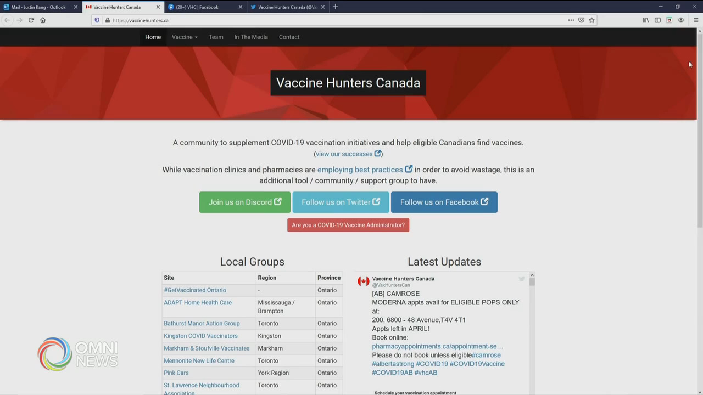Open the In The Media nav item
The height and width of the screenshot is (395, 703).
251,37
